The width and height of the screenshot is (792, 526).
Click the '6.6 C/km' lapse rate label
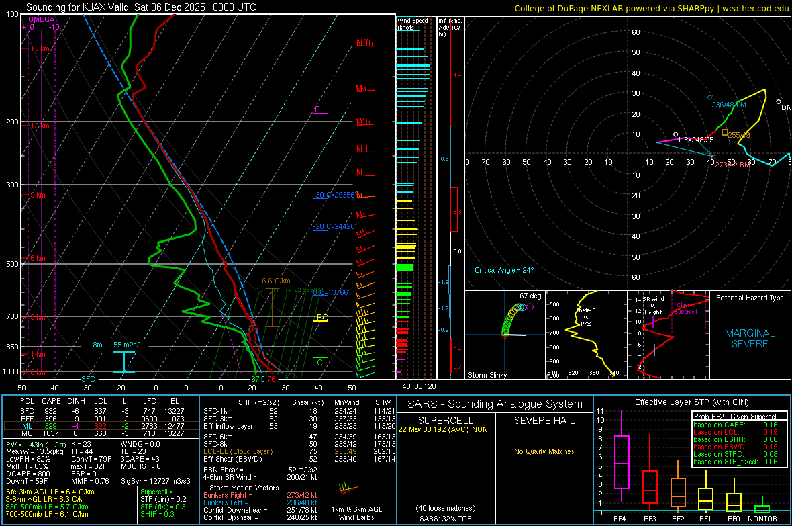pyautogui.click(x=276, y=281)
